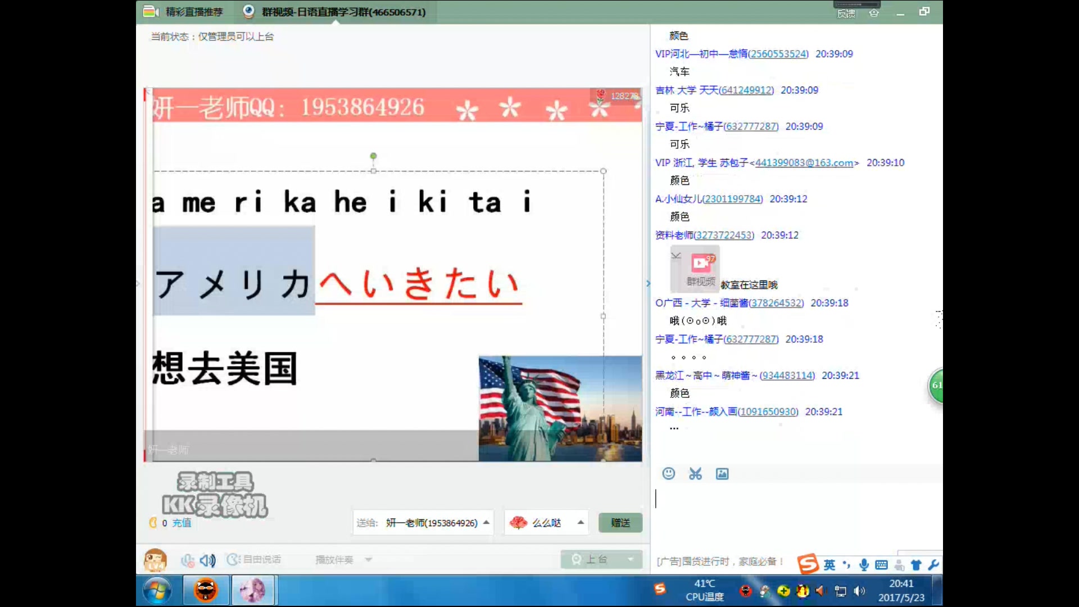Open the emoji picker in chat toolbar
1079x607 pixels.
pyautogui.click(x=668, y=474)
